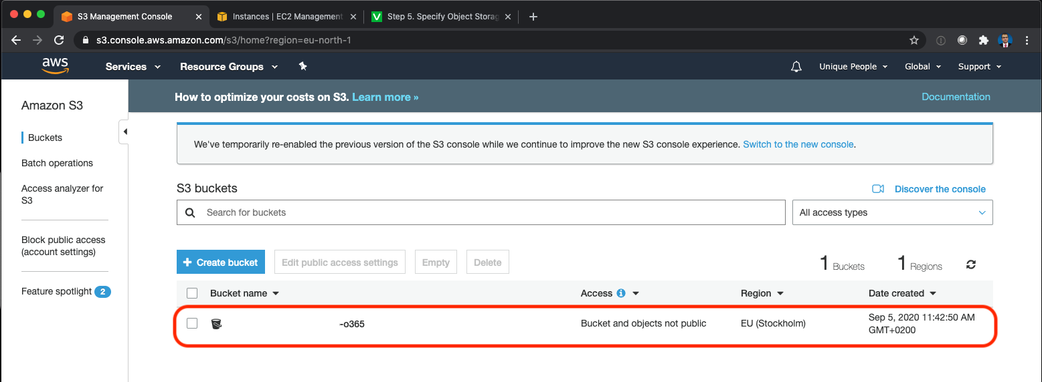Switch to Instances EC2 Management tab
1042x382 pixels.
tap(287, 17)
